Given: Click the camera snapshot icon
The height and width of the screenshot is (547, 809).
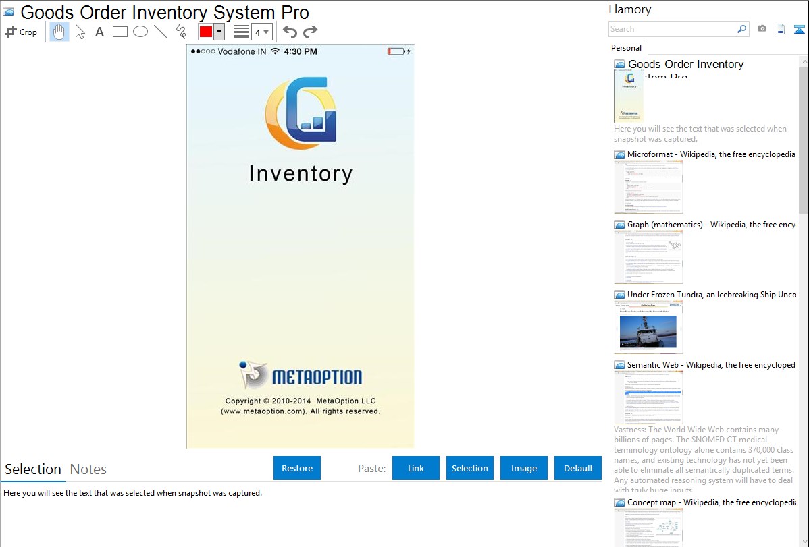Looking at the screenshot, I should click(x=762, y=29).
